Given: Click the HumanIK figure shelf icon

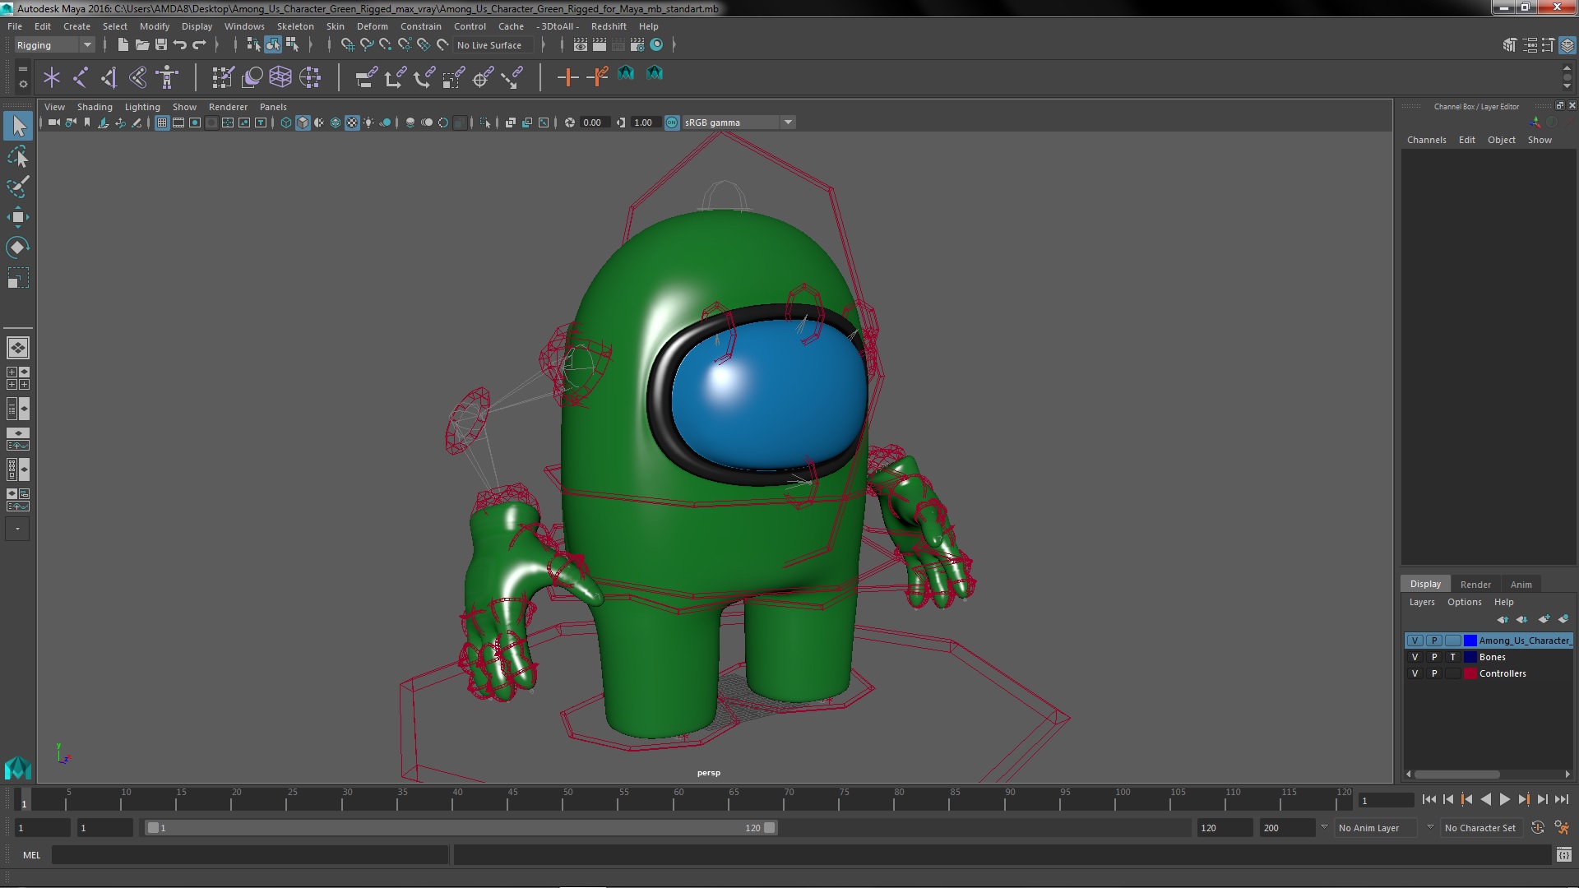Looking at the screenshot, I should point(168,77).
